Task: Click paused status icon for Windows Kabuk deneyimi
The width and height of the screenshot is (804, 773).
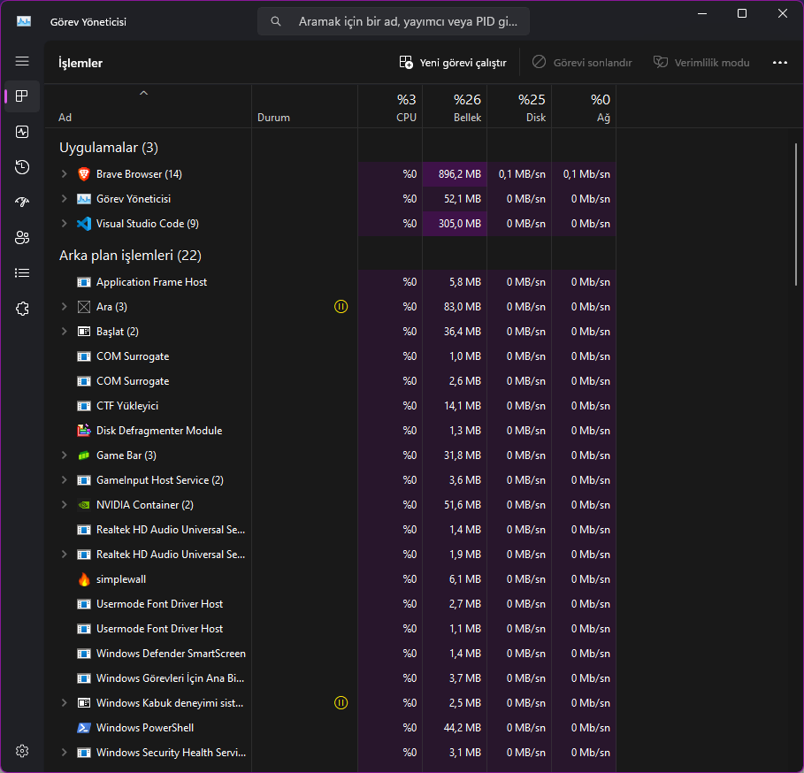Action: tap(341, 703)
